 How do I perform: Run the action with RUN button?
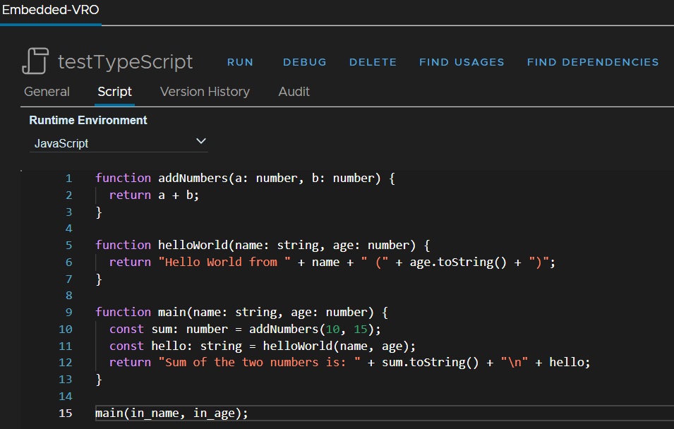pos(240,62)
